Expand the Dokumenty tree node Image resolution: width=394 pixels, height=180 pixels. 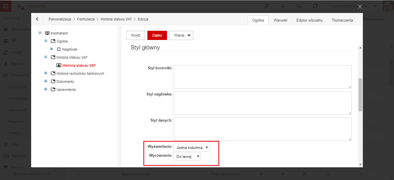point(46,81)
